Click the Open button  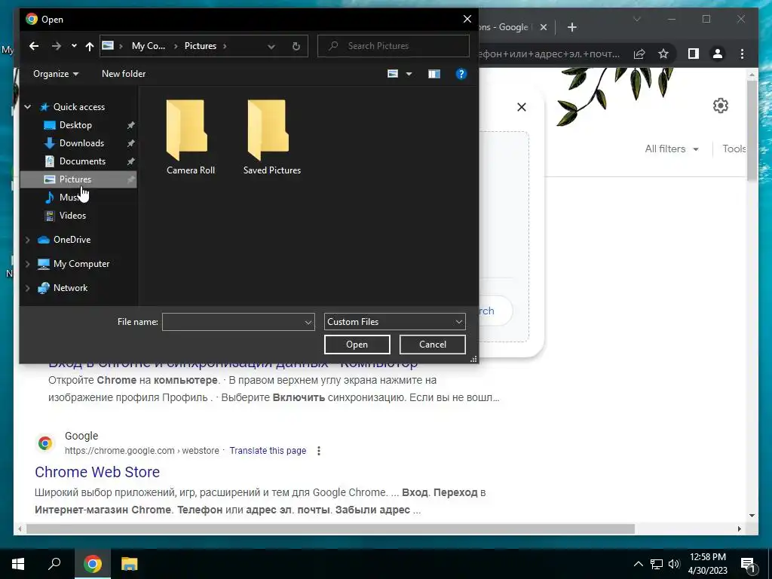357,345
